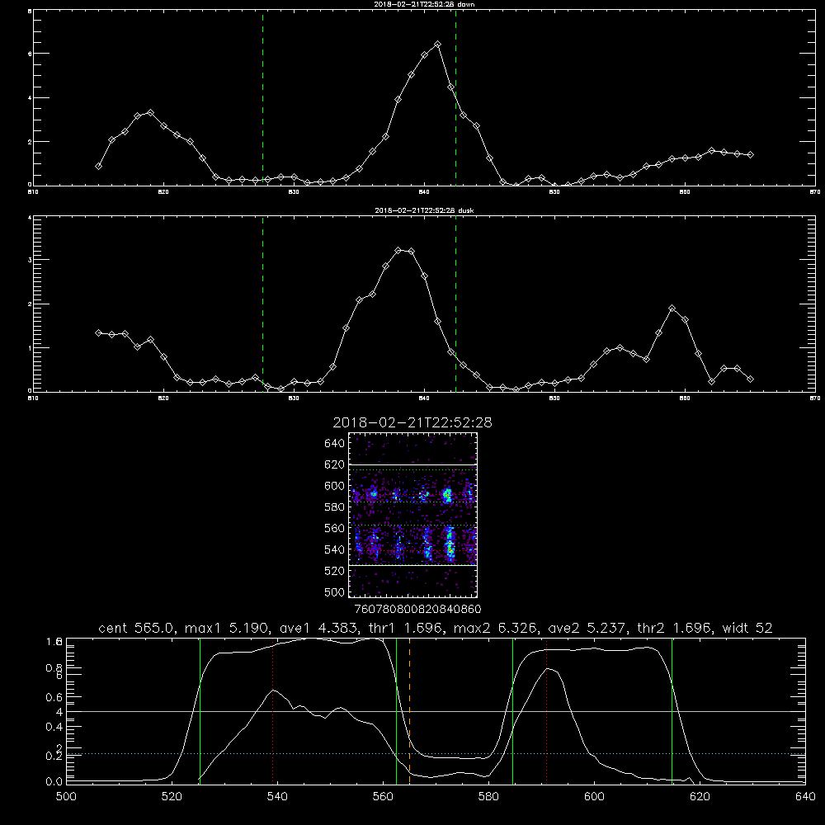Viewport: 825px width, 825px height.
Task: Click the heatmap x-axis label string
Action: coord(417,610)
